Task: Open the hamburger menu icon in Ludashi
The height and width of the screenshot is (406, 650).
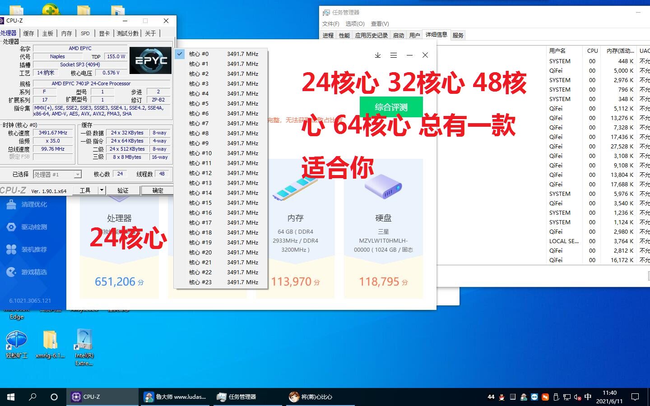Action: point(394,55)
